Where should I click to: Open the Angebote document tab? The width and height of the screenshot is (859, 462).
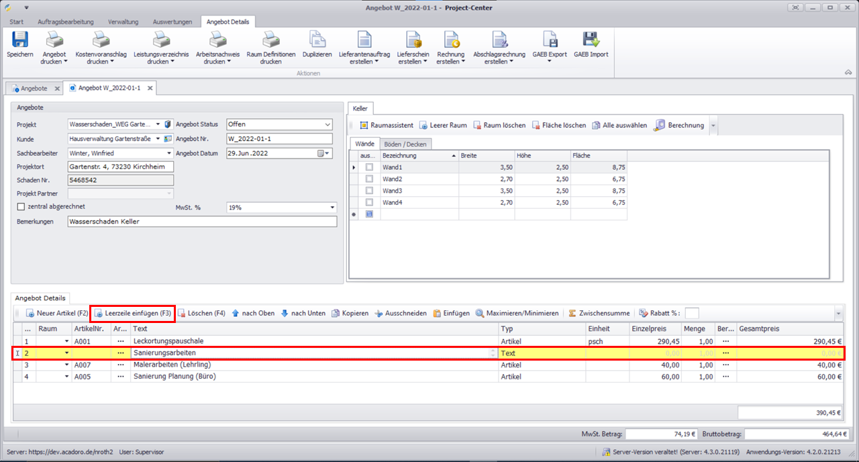pyautogui.click(x=34, y=88)
